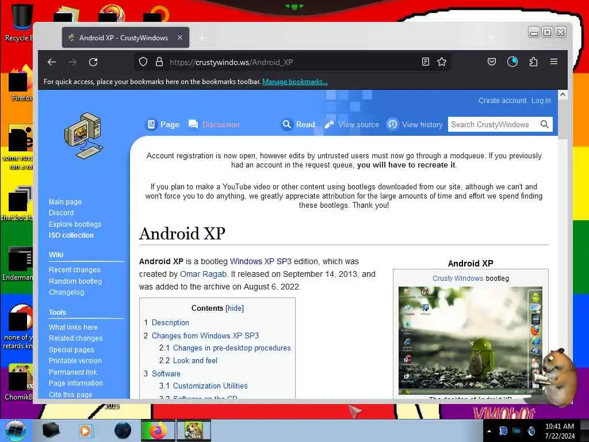
Task: Open Explore bootlegs in sidebar
Action: 75,224
